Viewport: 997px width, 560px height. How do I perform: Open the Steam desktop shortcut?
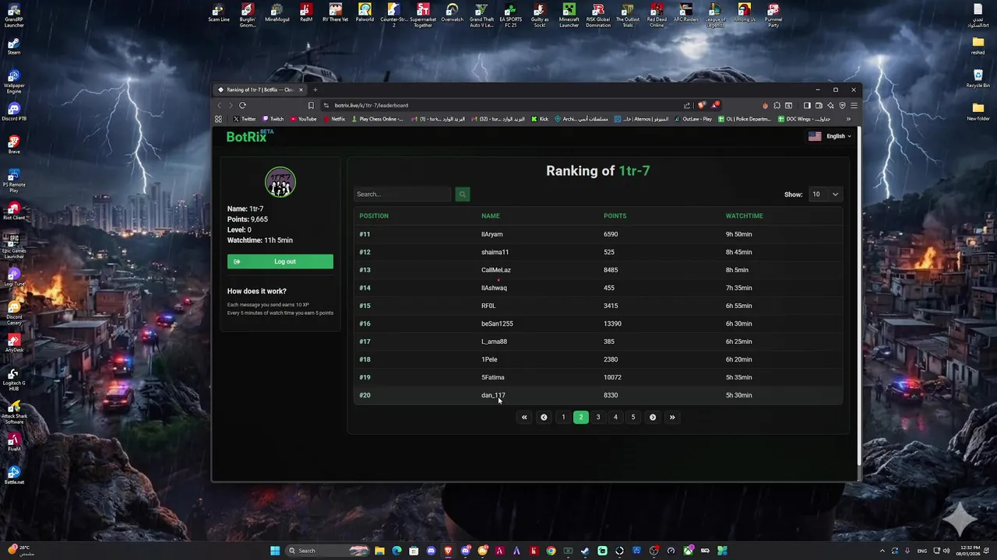14,45
